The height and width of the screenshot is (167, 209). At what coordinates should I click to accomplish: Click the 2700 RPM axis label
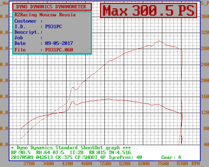(29, 164)
